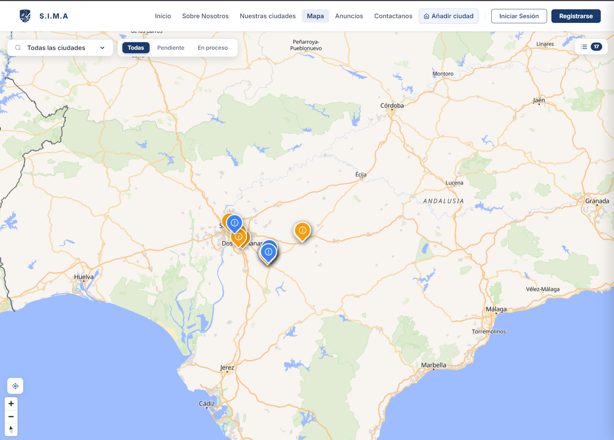Click Iniciar Sesión to log in
The image size is (614, 440).
tap(519, 16)
